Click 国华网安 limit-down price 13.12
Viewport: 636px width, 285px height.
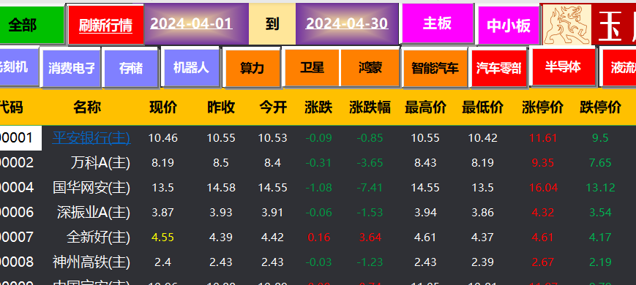(x=600, y=188)
